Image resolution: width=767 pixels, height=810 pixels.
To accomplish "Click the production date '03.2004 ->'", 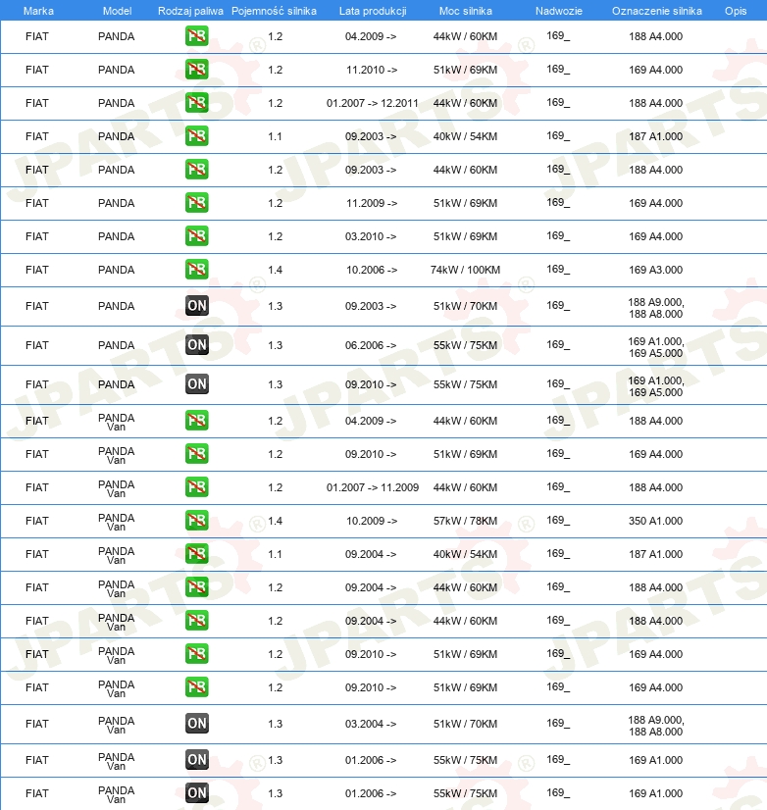I will pyautogui.click(x=371, y=724).
